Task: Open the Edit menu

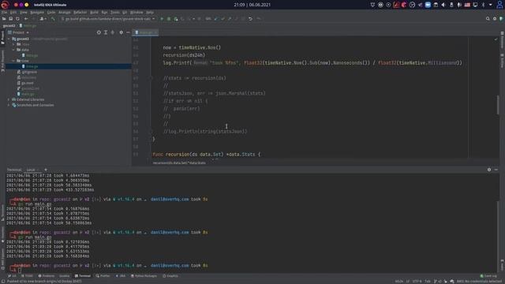Action: click(x=13, y=13)
